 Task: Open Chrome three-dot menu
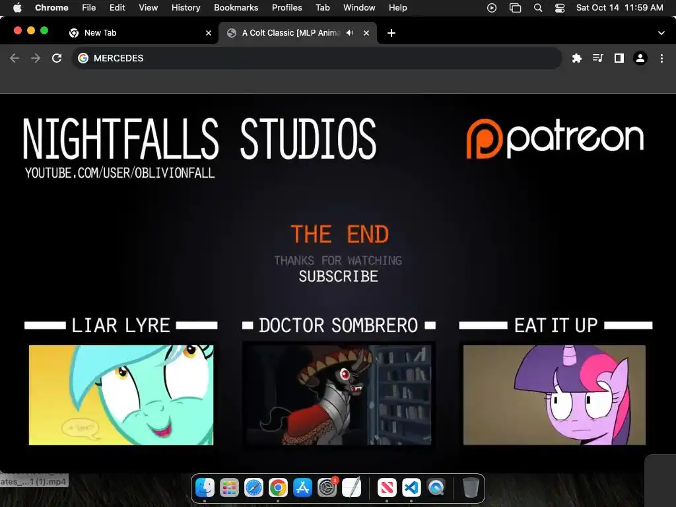click(661, 58)
